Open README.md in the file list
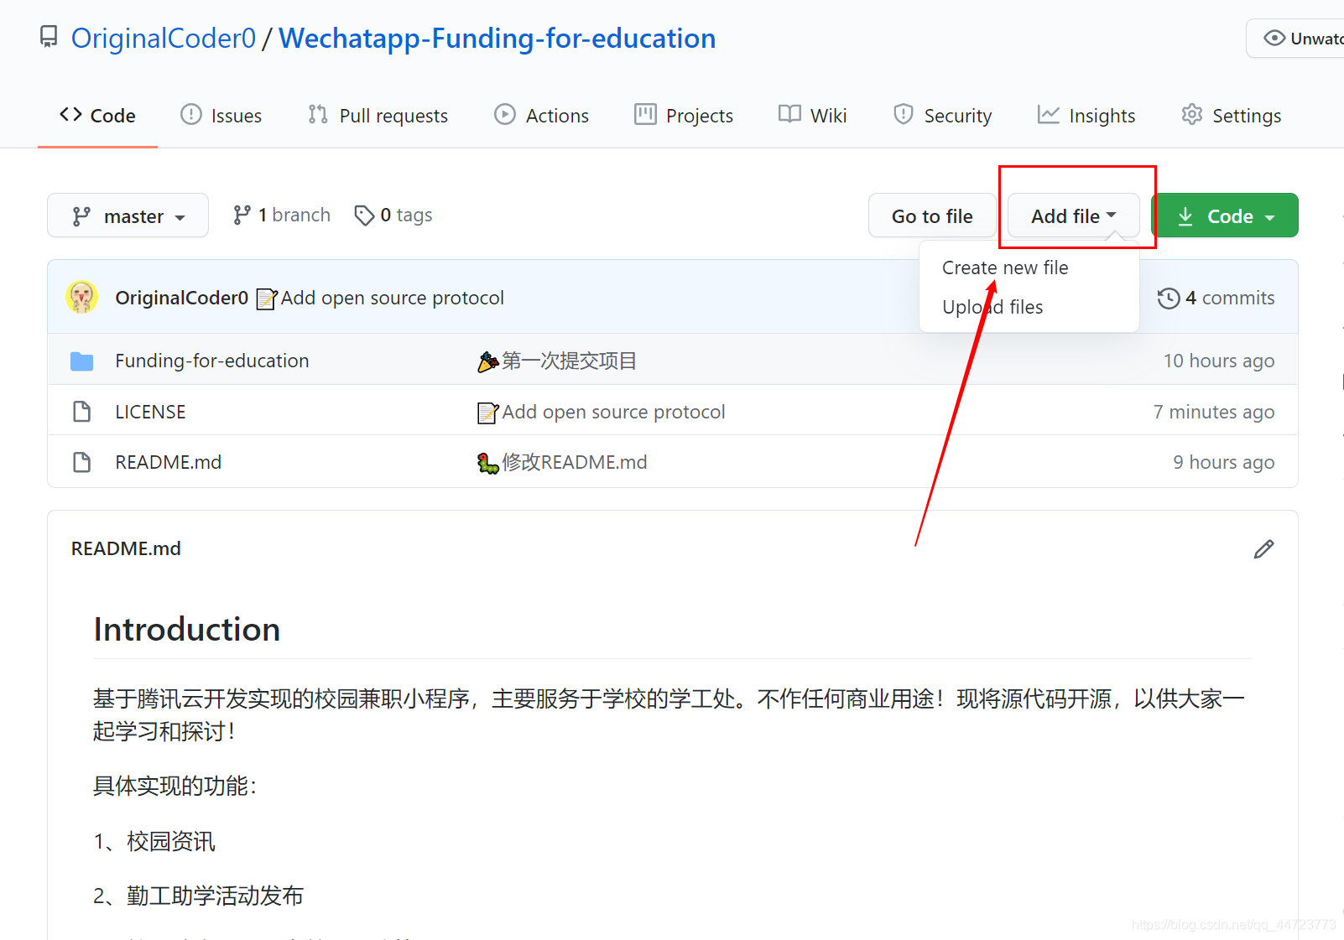The height and width of the screenshot is (940, 1344). (169, 462)
